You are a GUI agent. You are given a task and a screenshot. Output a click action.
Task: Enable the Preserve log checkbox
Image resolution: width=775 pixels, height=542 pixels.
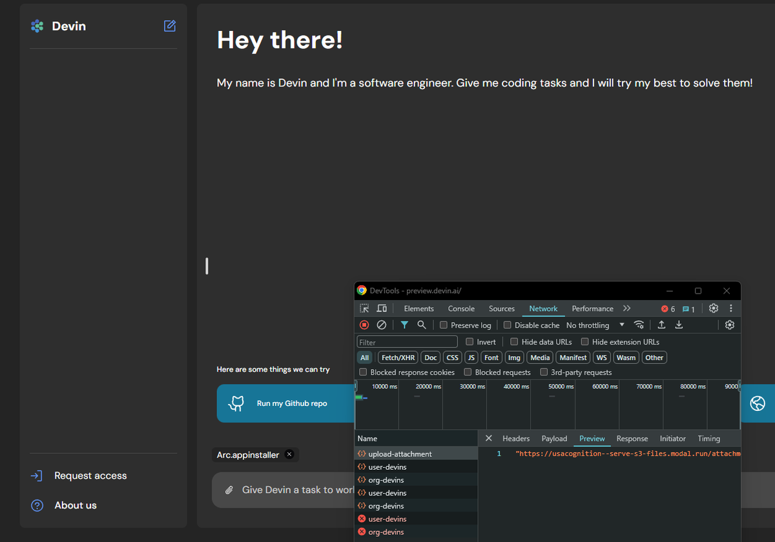[444, 325]
